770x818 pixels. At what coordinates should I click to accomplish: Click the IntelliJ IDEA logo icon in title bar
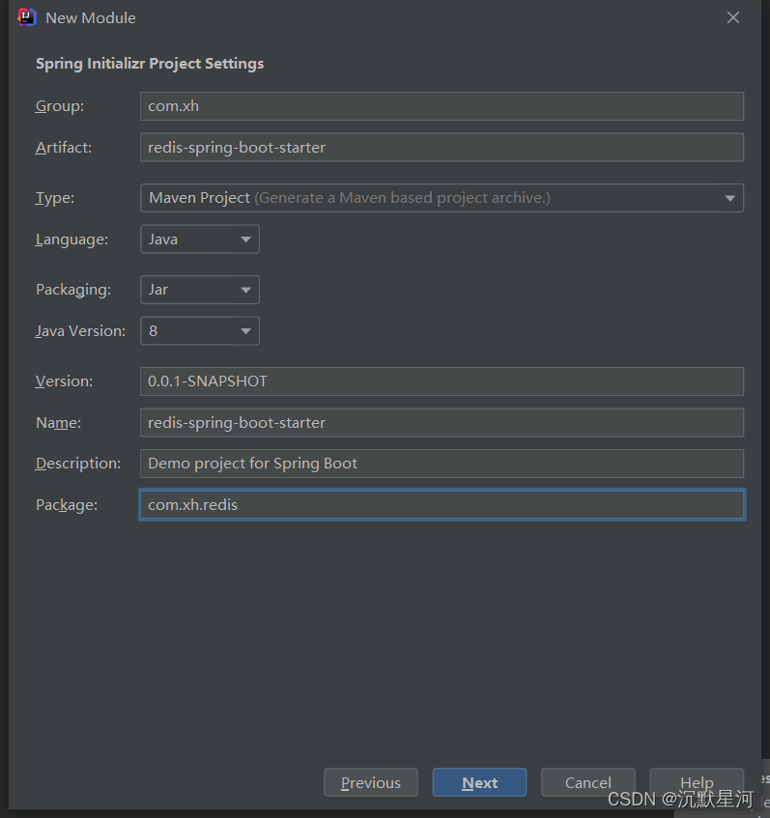pyautogui.click(x=27, y=17)
